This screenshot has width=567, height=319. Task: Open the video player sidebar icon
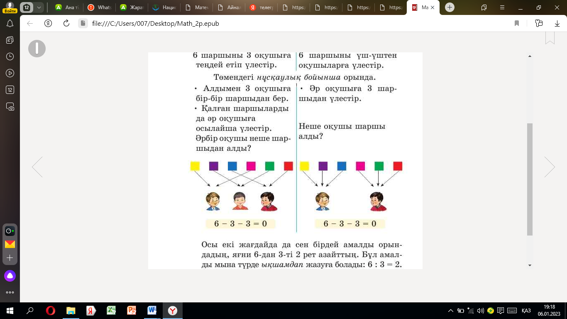coord(10,73)
